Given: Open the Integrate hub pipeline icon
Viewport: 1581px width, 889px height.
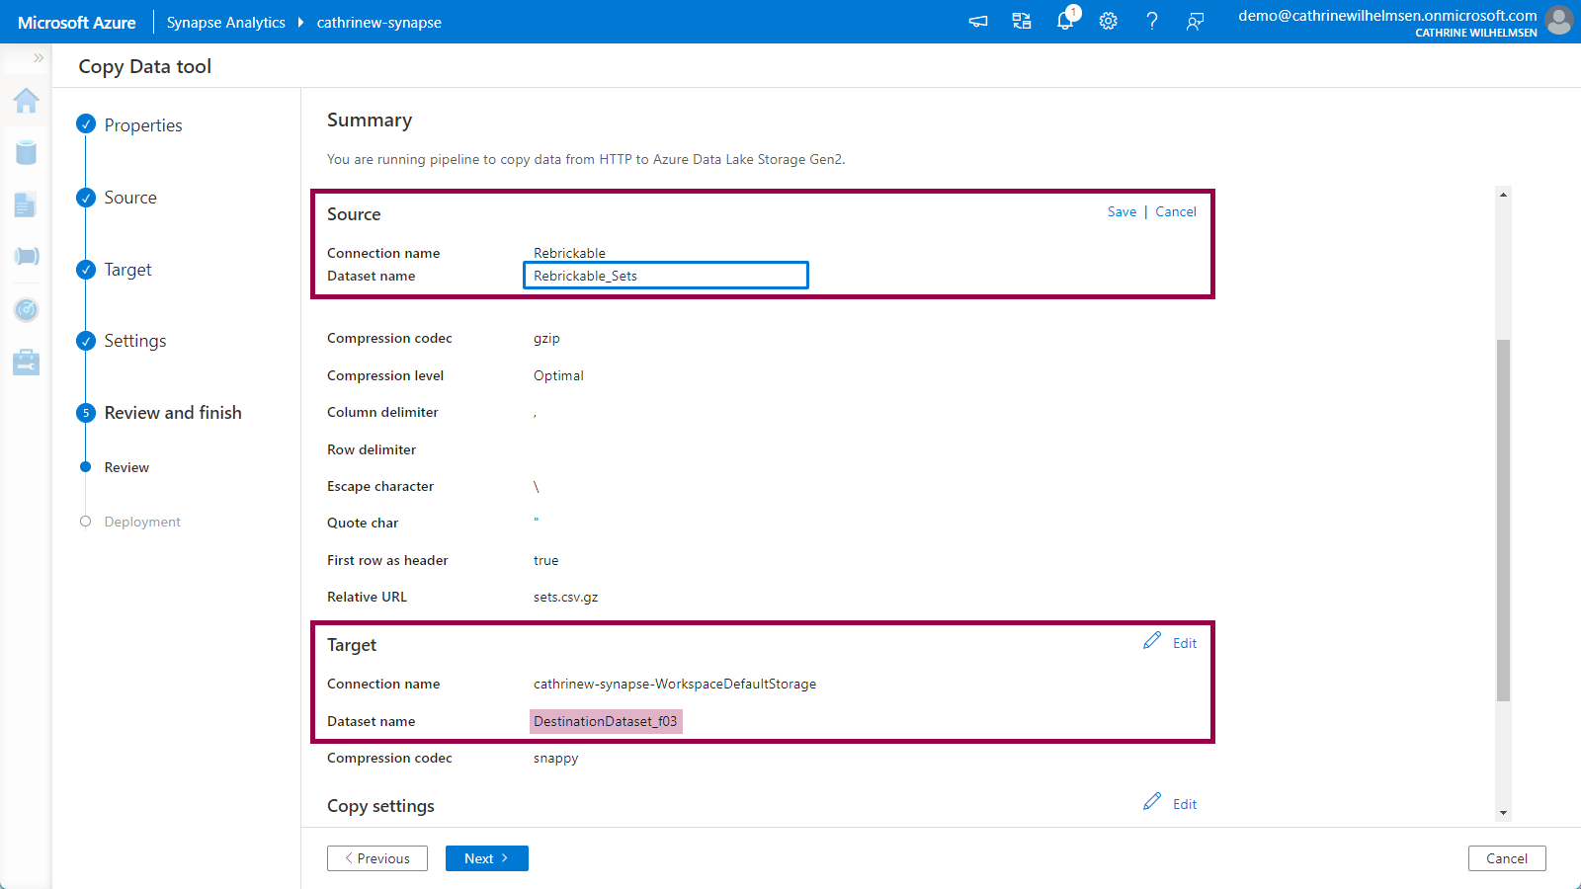Looking at the screenshot, I should [x=27, y=257].
